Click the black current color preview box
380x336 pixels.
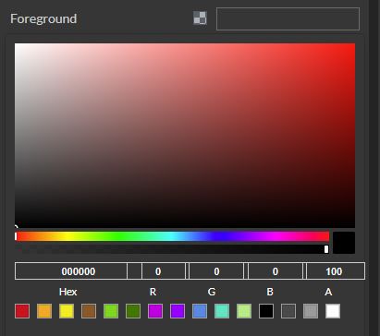click(x=344, y=243)
